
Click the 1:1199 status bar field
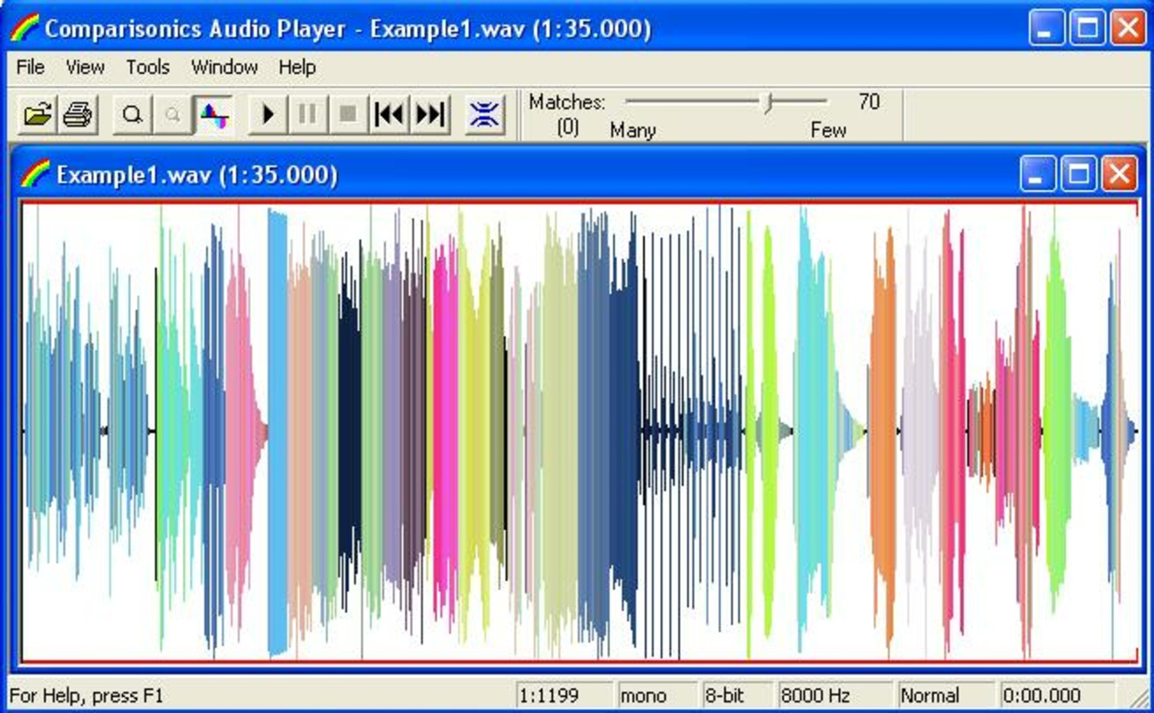pyautogui.click(x=565, y=695)
